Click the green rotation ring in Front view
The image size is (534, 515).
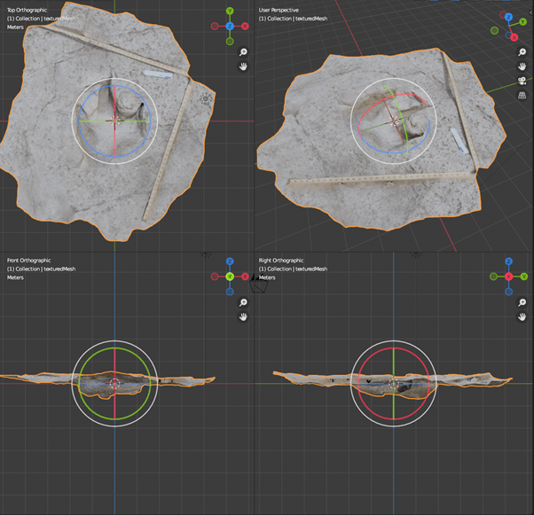point(80,384)
